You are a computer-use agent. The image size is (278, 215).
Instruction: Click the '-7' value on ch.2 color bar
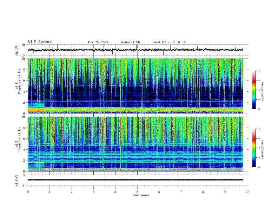coord(259,167)
